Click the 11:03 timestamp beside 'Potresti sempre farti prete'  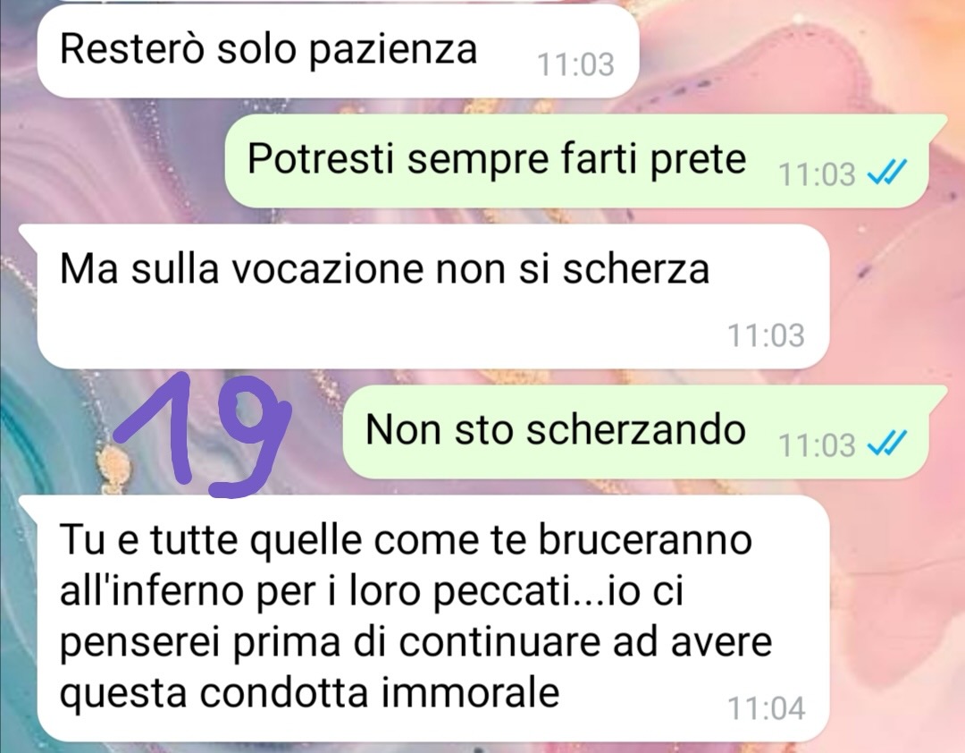pyautogui.click(x=817, y=174)
